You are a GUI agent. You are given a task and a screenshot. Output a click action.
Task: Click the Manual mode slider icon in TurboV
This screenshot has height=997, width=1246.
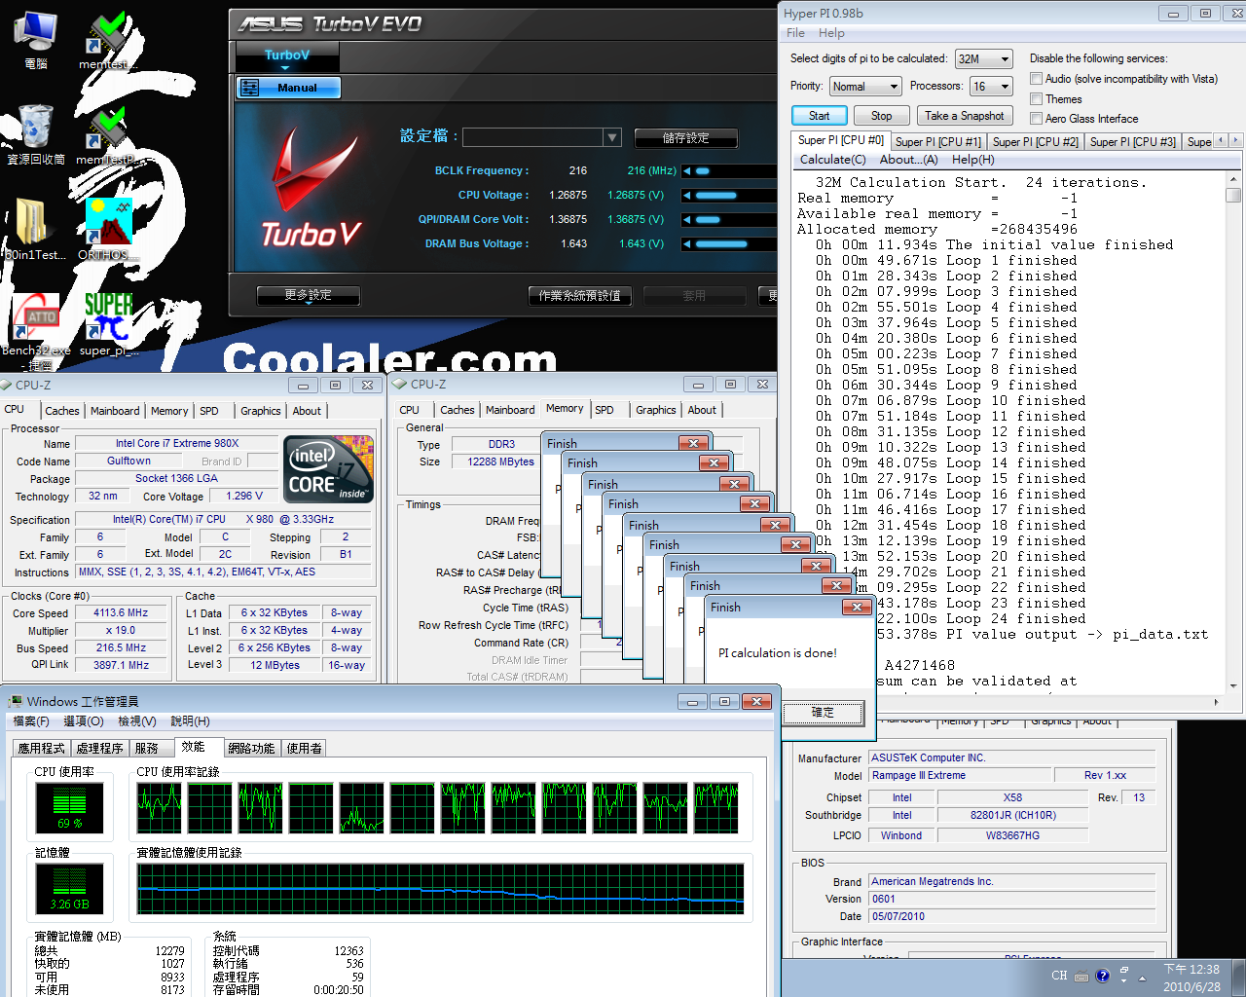tap(250, 88)
